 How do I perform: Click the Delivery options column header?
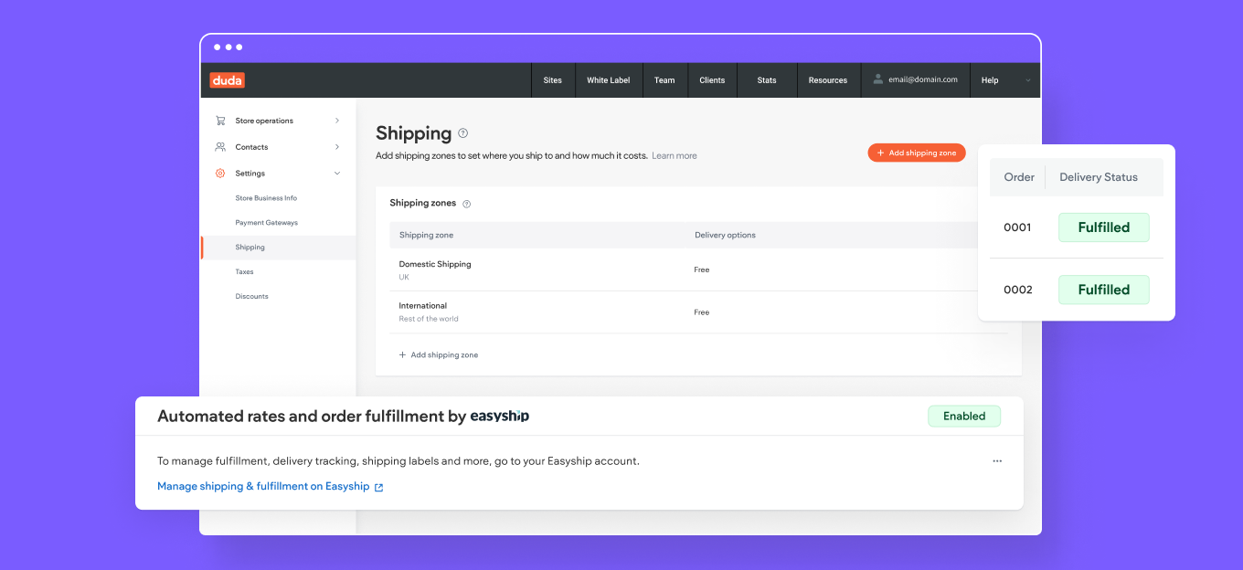click(x=725, y=236)
